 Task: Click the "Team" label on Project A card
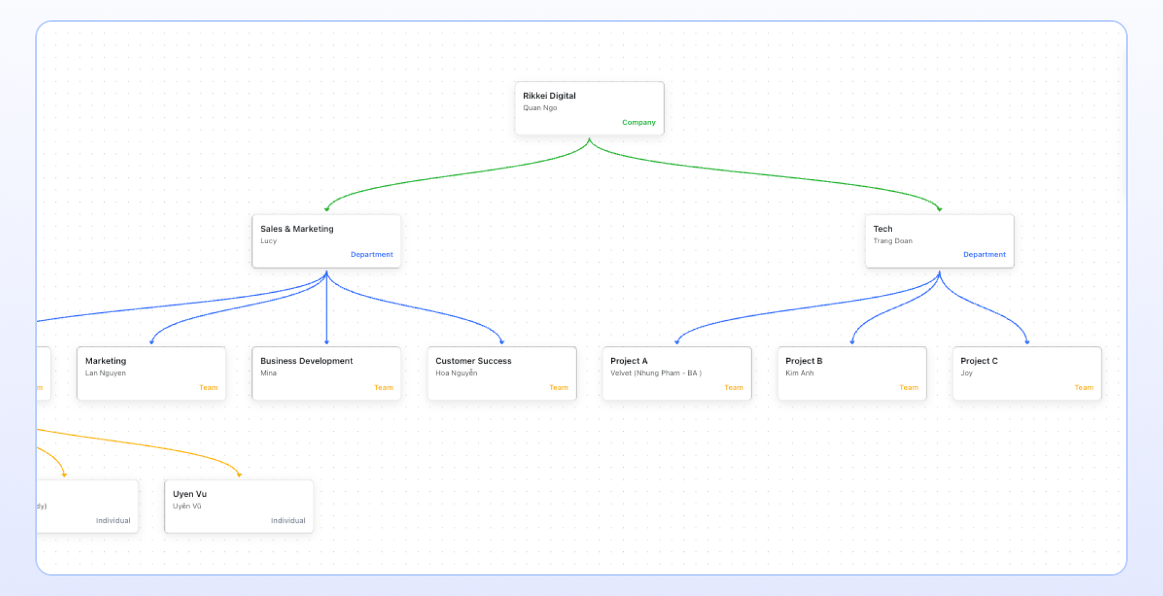pos(734,388)
